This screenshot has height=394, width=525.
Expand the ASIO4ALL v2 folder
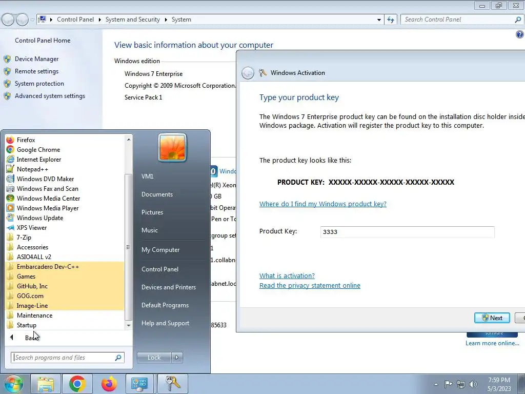[34, 257]
